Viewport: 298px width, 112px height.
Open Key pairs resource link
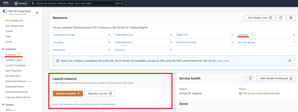(58, 42)
